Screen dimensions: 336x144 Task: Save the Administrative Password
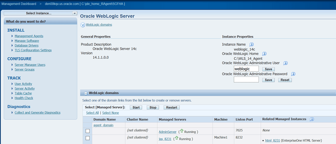coord(268,80)
